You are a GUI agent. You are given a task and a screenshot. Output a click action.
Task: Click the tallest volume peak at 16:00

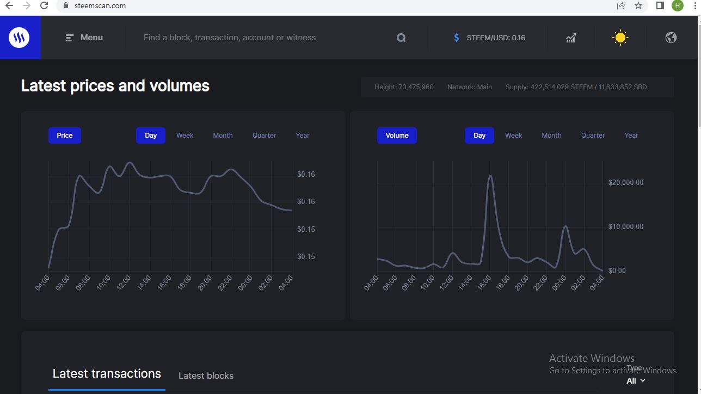point(490,176)
